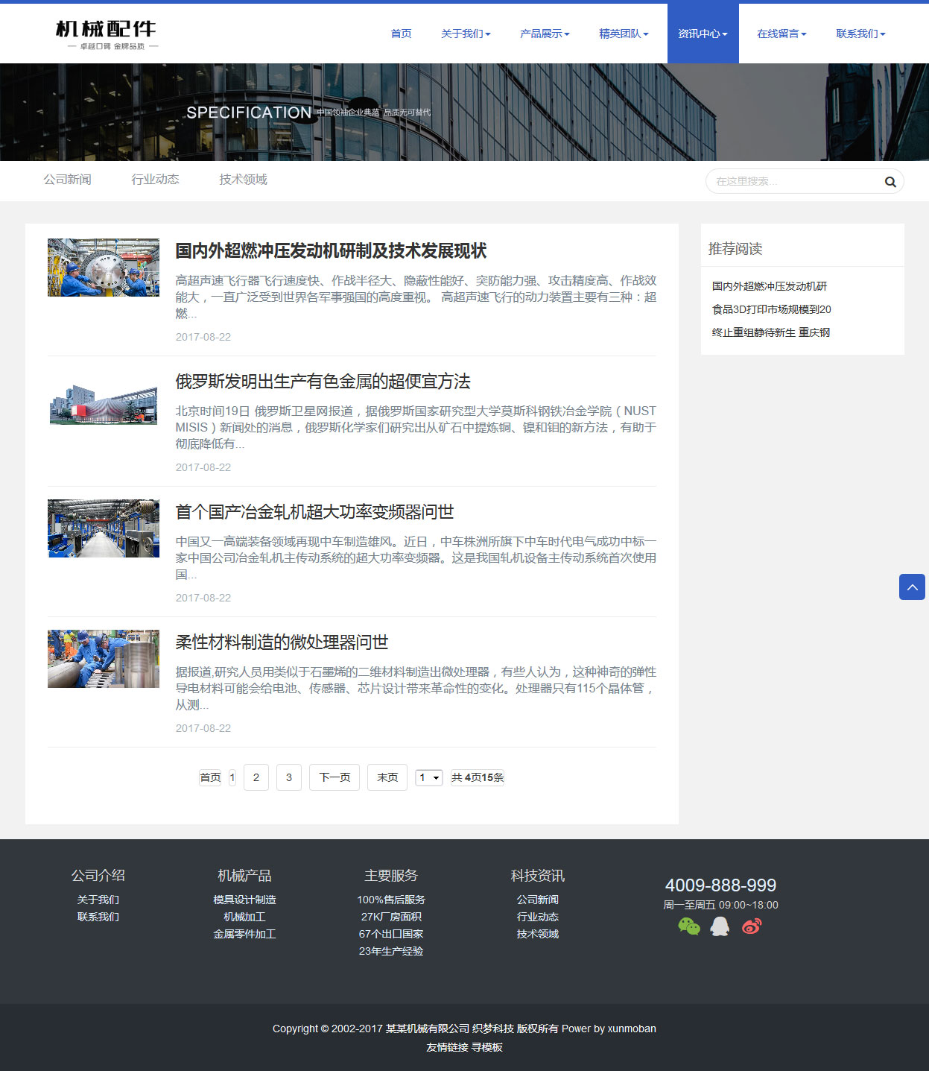The width and height of the screenshot is (929, 1071).
Task: Expand the 产品展示 navigation dropdown
Action: [545, 34]
